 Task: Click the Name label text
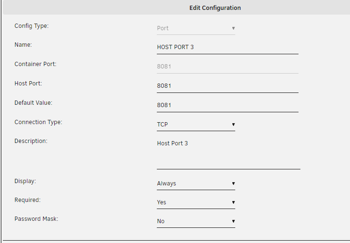(x=23, y=45)
